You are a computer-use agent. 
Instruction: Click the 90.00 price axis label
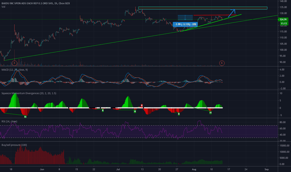pos(283,62)
